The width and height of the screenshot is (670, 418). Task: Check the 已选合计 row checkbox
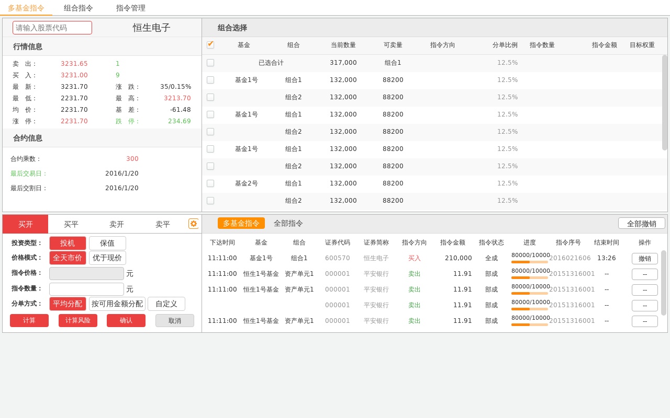210,63
